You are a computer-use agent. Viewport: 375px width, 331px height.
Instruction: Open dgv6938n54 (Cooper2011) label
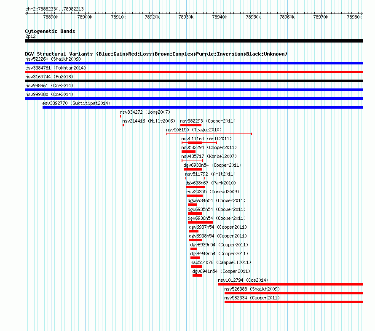[218, 236]
